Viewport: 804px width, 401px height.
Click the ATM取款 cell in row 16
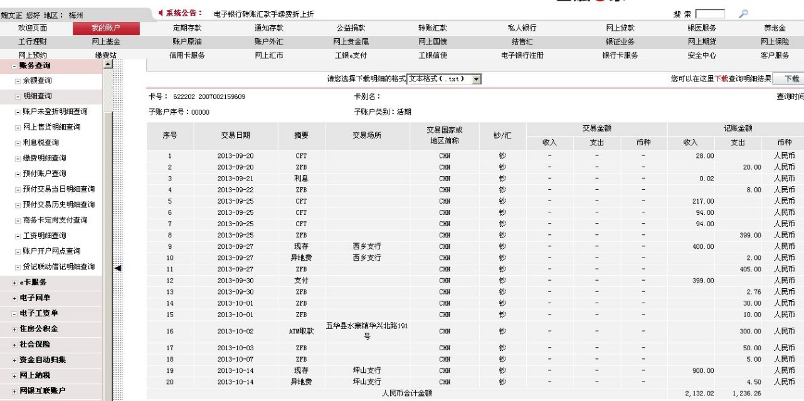[301, 331]
